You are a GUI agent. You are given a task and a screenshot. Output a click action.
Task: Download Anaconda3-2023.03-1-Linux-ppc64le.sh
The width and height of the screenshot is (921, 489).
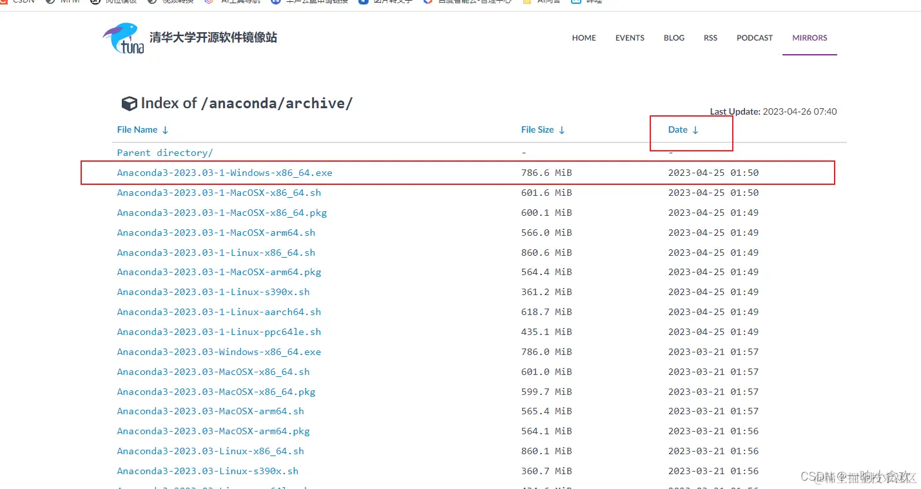coord(218,332)
